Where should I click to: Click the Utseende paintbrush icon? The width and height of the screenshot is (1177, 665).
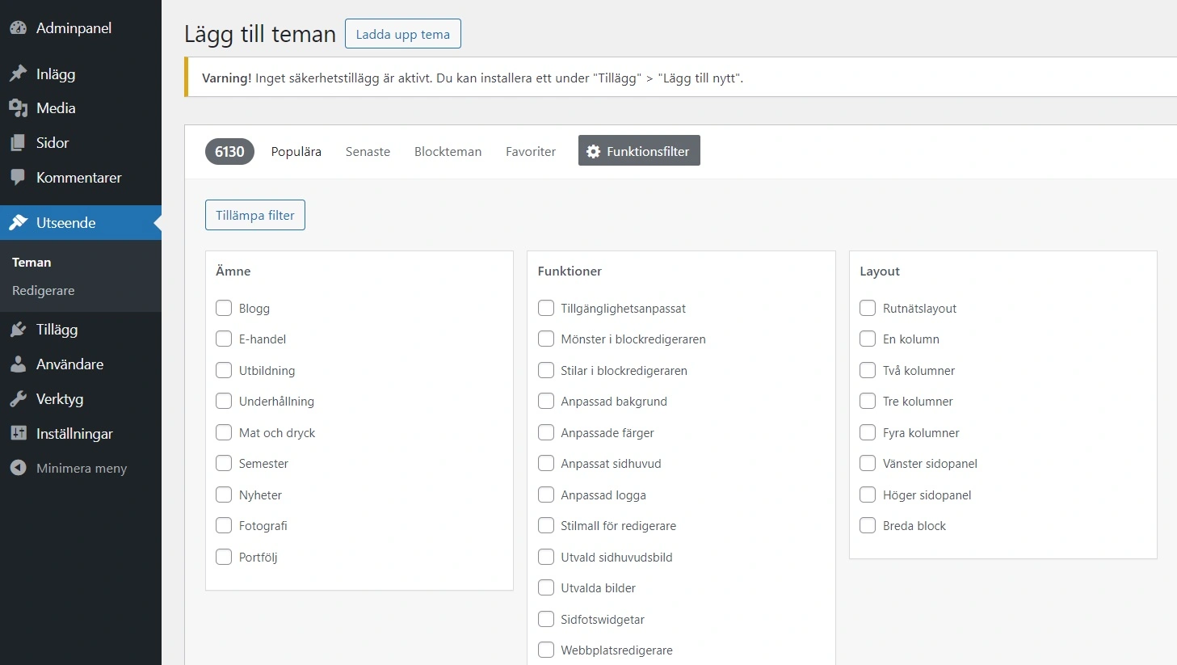point(18,223)
